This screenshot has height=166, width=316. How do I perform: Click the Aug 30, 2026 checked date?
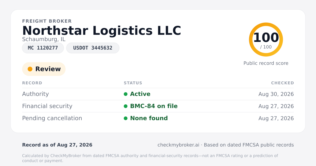point(276,94)
